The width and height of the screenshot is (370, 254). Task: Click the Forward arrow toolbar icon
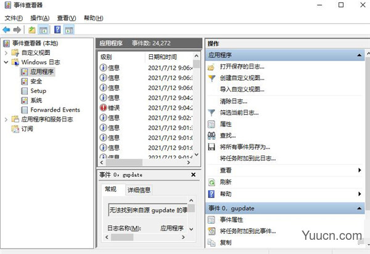coord(17,30)
